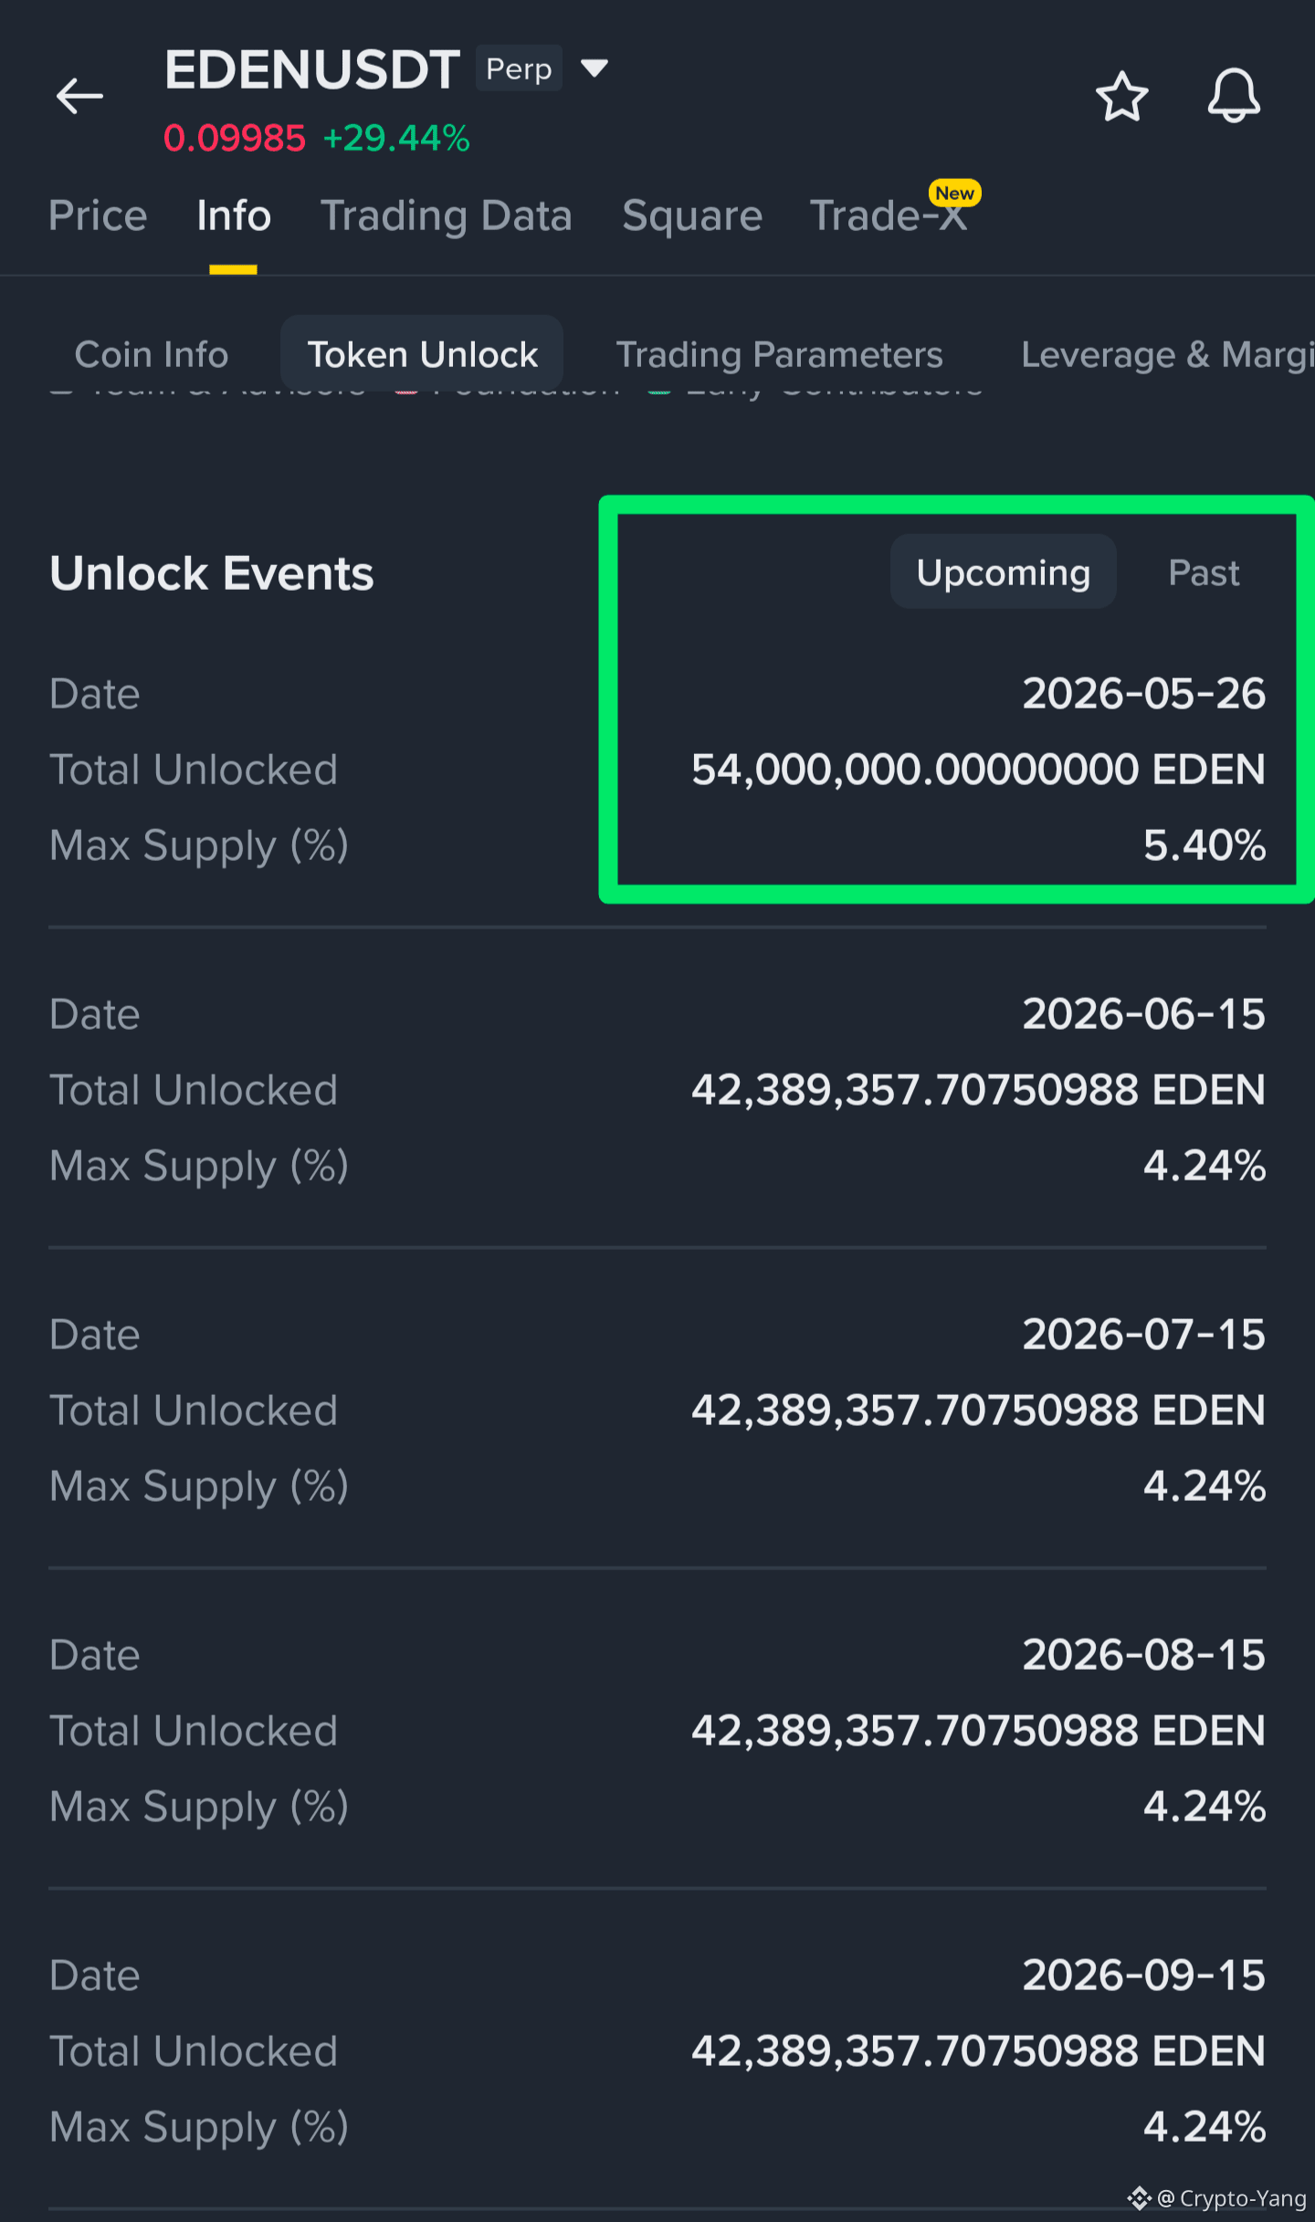Select the Perp contract label
Viewport: 1315px width, 2222px height.
(519, 68)
